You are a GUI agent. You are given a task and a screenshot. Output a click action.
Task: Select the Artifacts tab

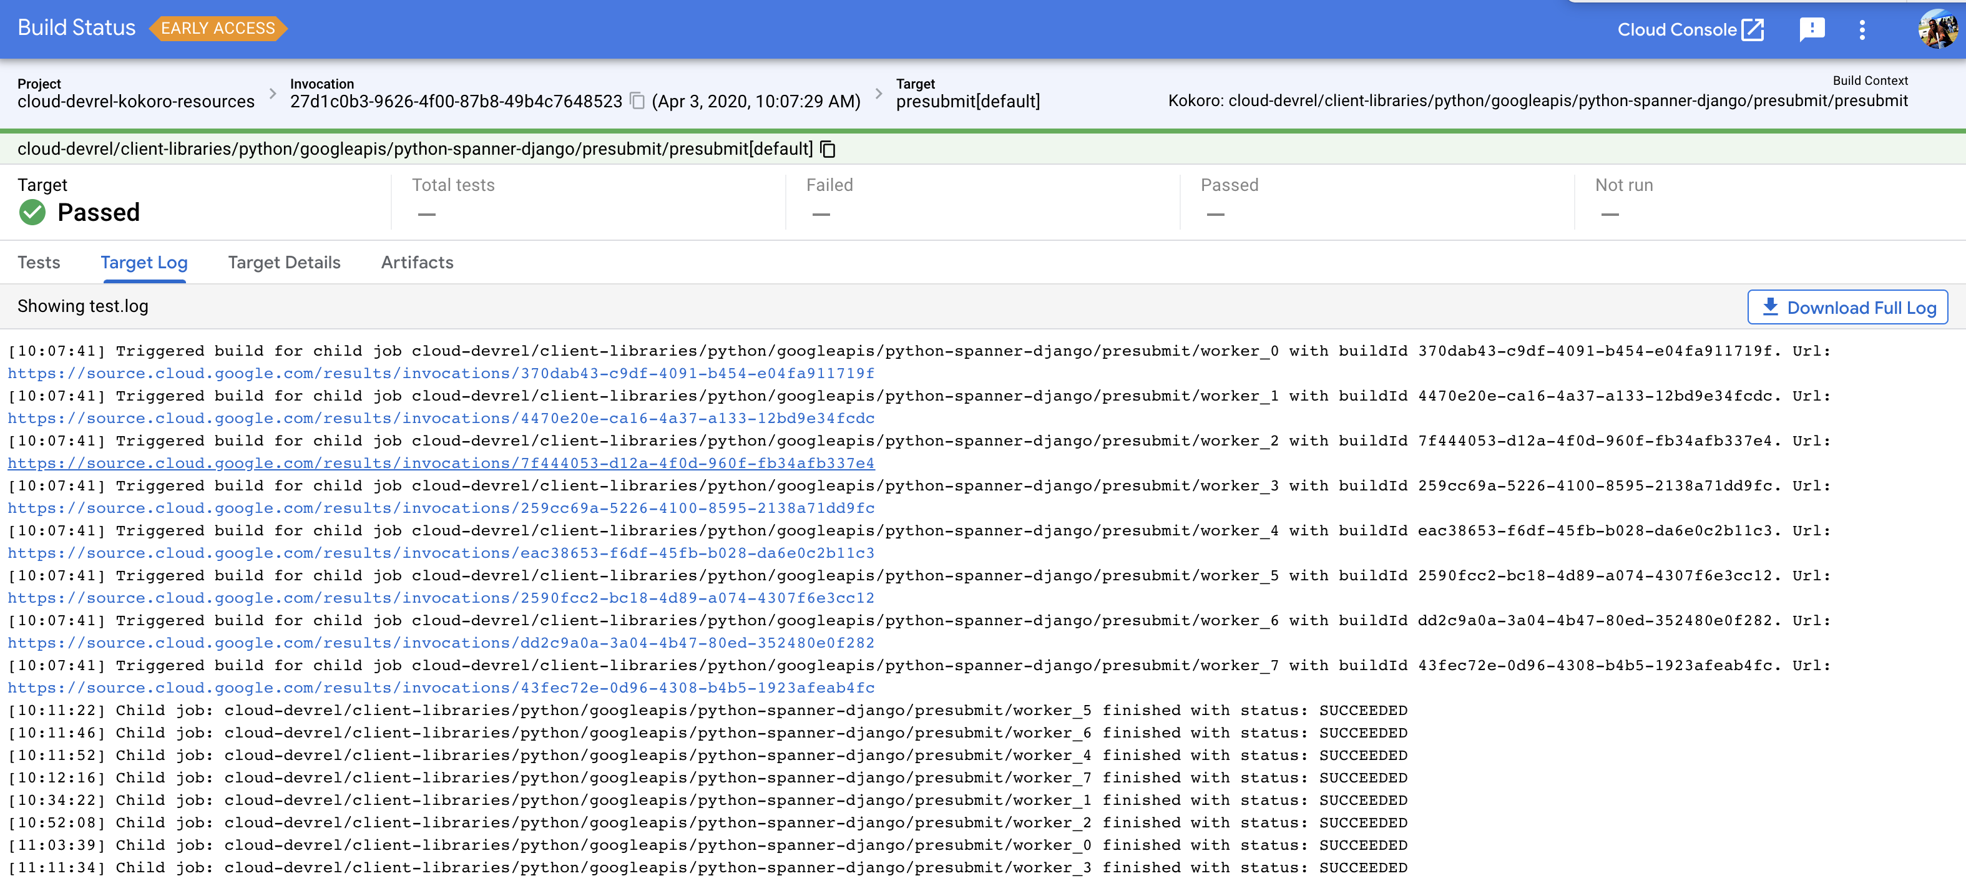point(417,263)
